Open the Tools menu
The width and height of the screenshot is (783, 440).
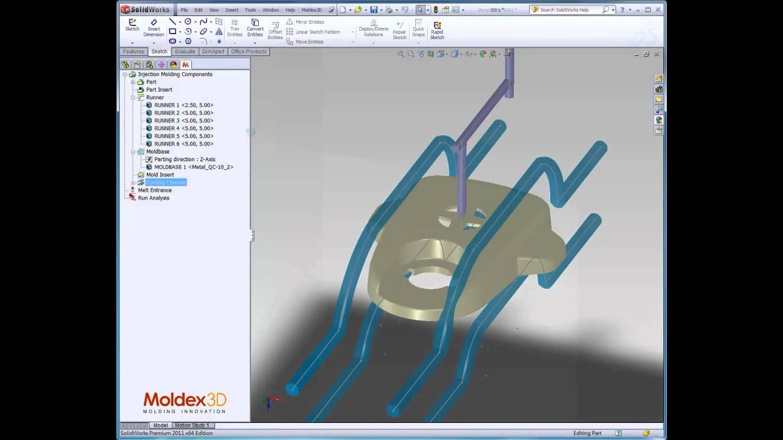pos(250,10)
